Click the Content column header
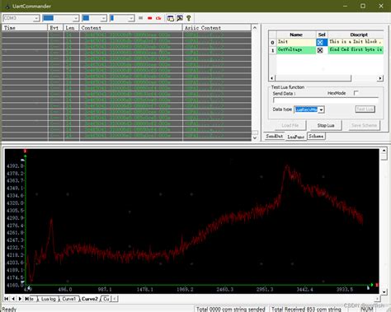The width and height of the screenshot is (391, 312). pyautogui.click(x=131, y=28)
